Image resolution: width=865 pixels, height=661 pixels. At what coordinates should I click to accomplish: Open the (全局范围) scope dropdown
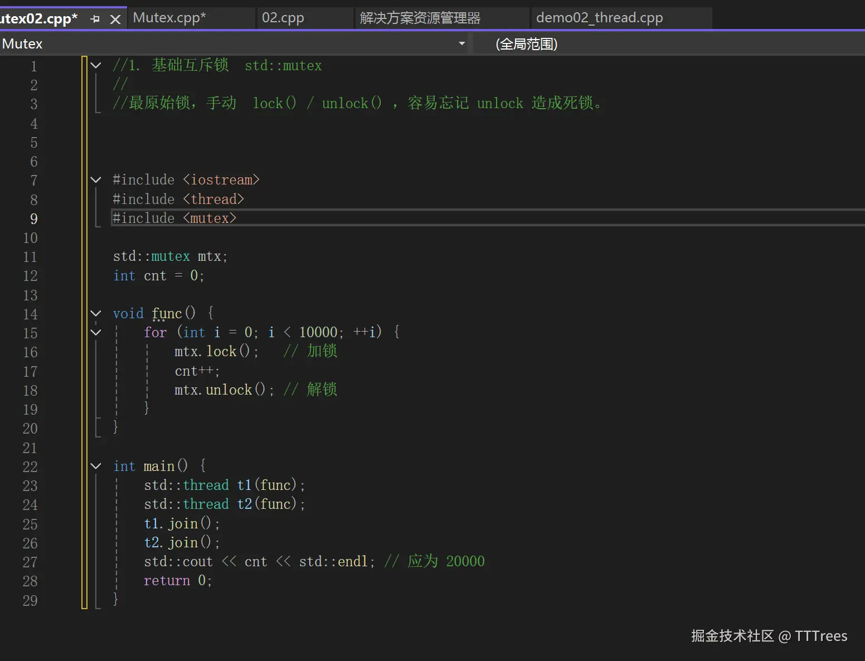pos(669,43)
